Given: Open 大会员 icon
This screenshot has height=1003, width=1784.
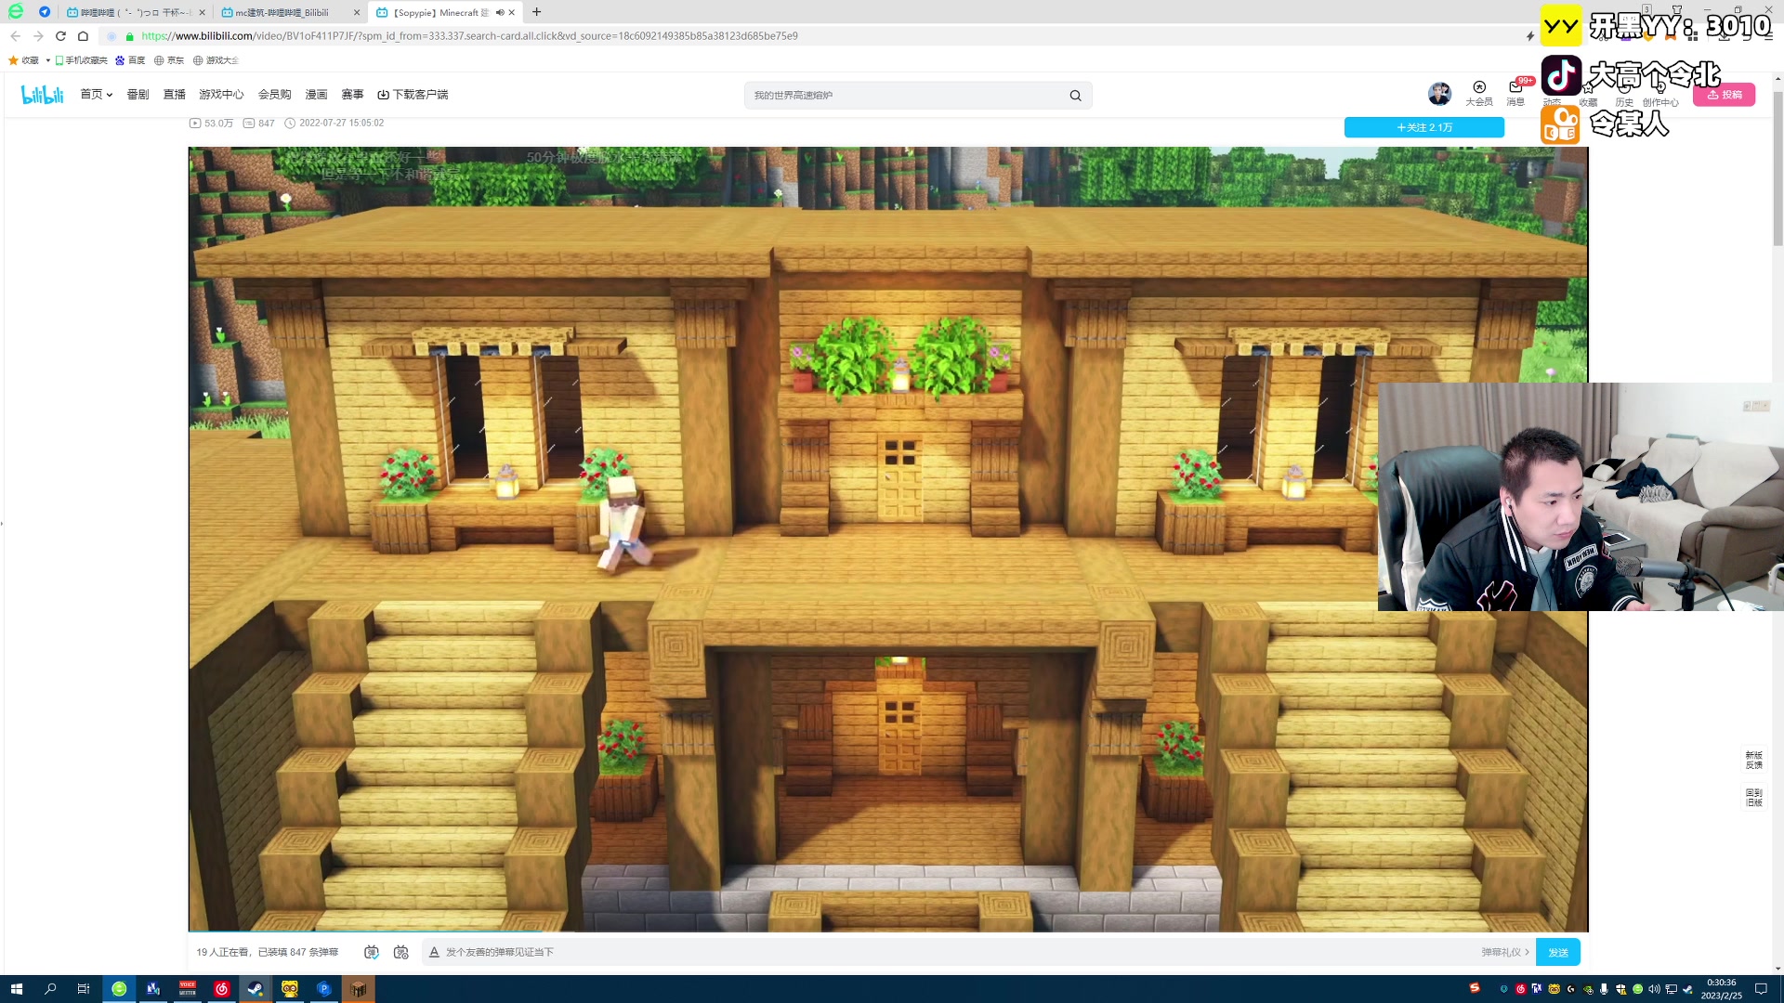Looking at the screenshot, I should click(x=1479, y=94).
